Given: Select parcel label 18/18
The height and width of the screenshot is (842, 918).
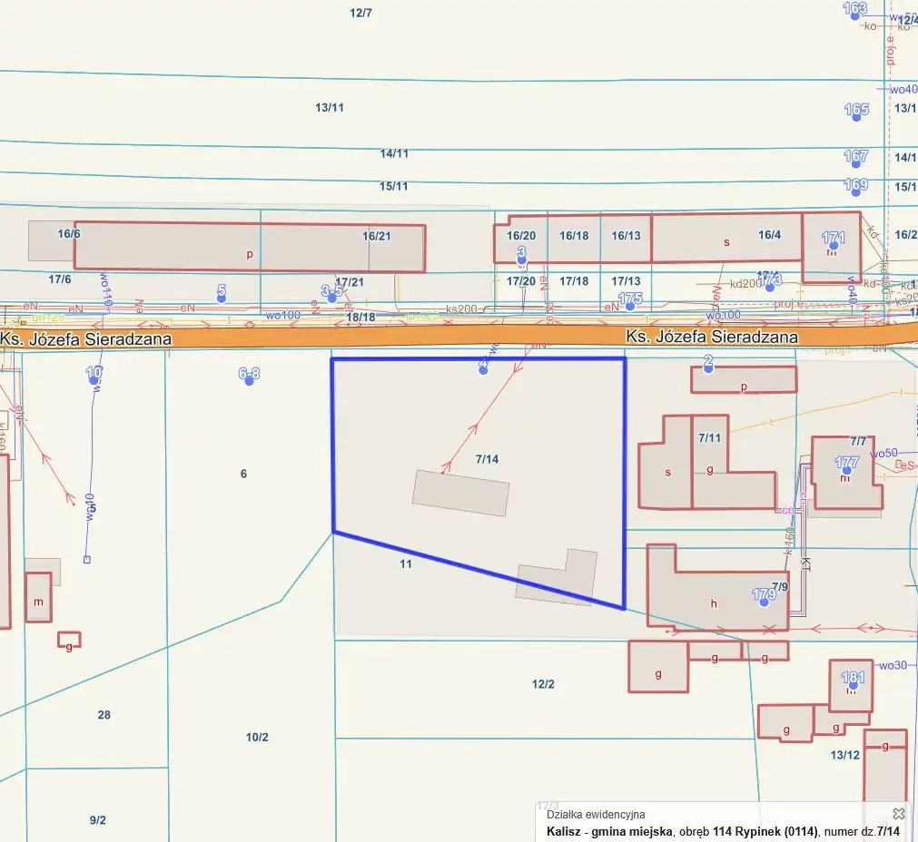Looking at the screenshot, I should (x=360, y=318).
